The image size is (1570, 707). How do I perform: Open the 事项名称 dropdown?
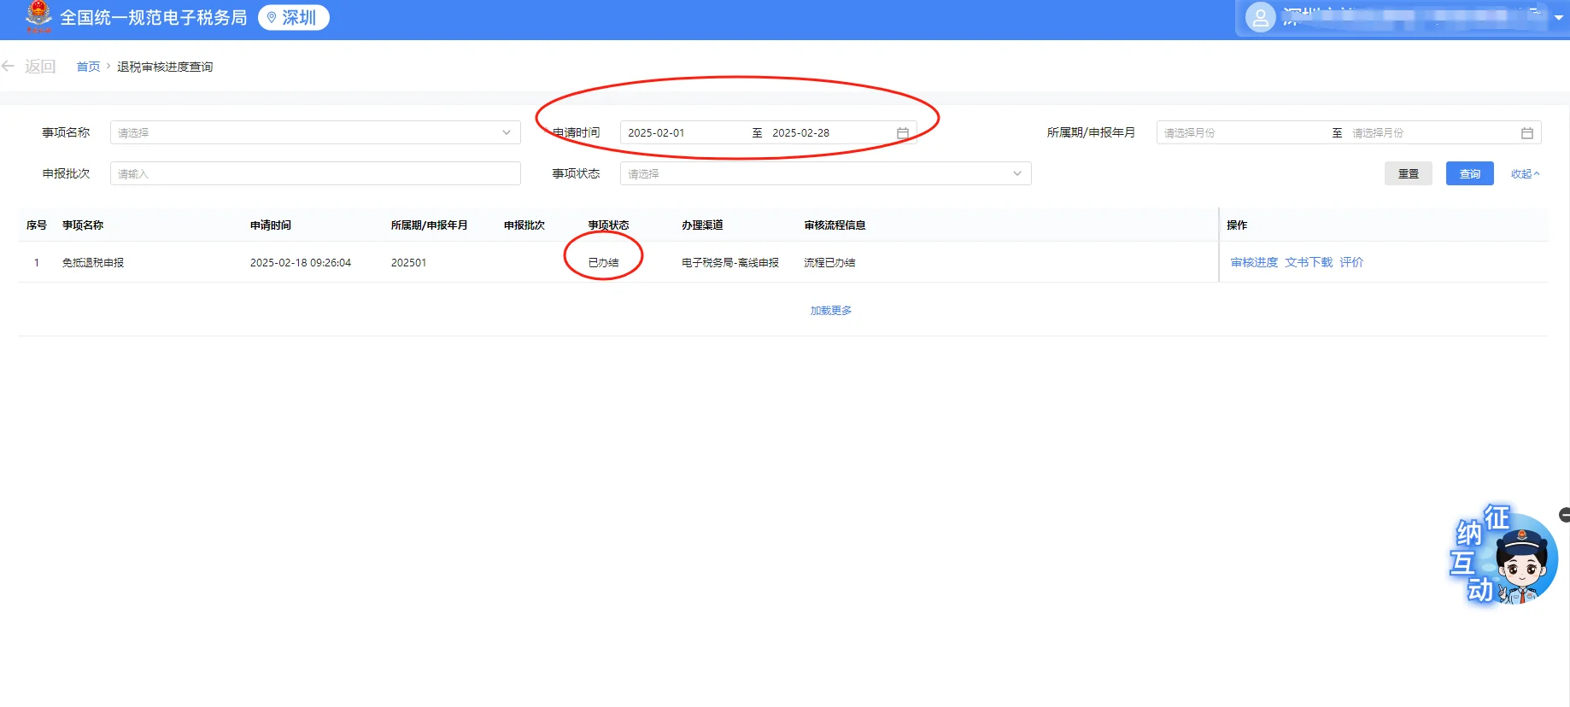315,132
